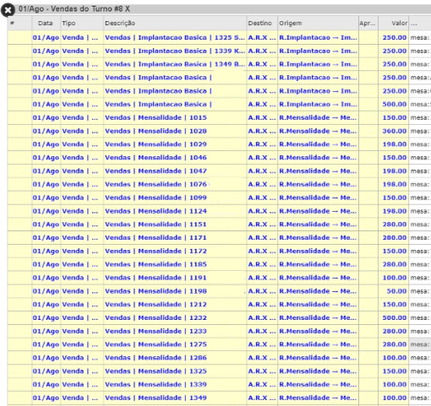Select the Mensalidade 1047 description
The width and height of the screenshot is (431, 406).
click(155, 171)
